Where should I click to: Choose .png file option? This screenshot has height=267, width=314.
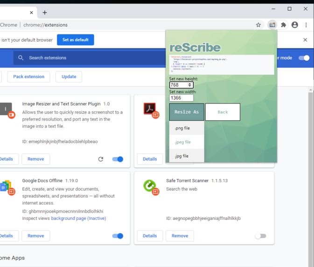pos(187,128)
